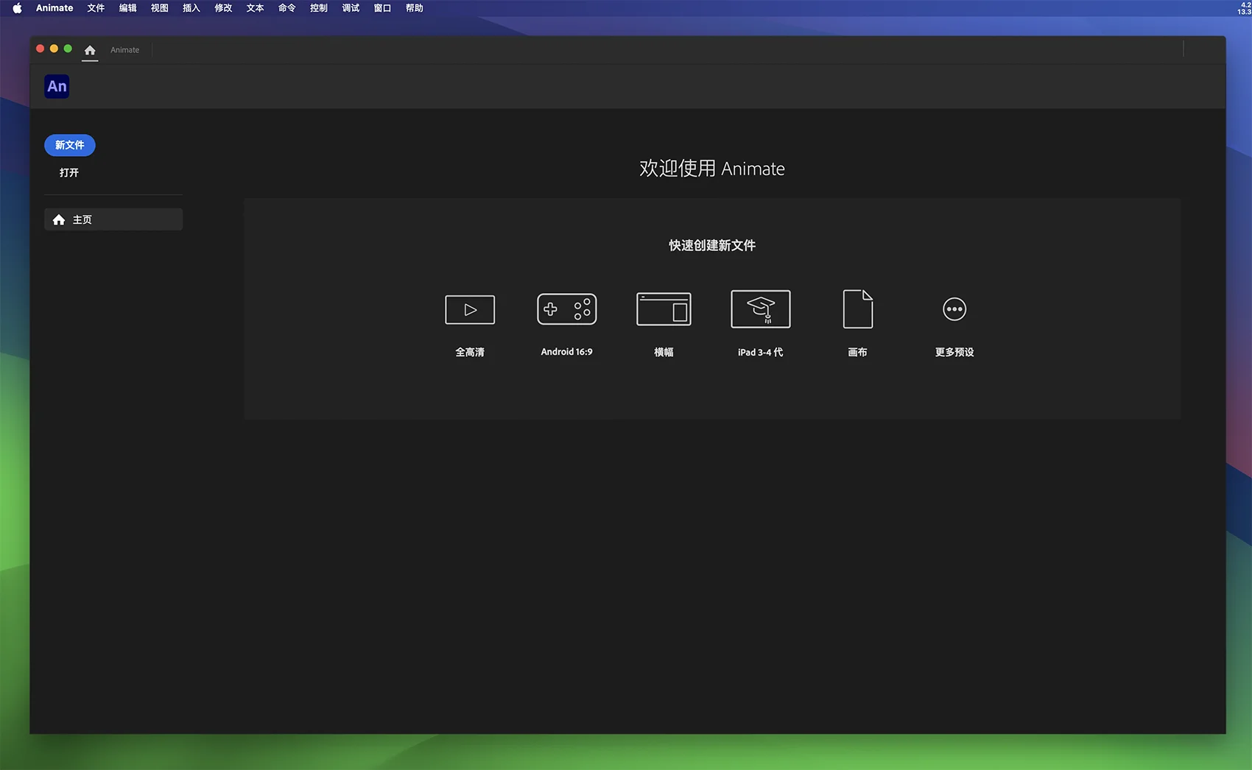The height and width of the screenshot is (770, 1252).
Task: Open the 视图 (View) menu
Action: point(160,8)
